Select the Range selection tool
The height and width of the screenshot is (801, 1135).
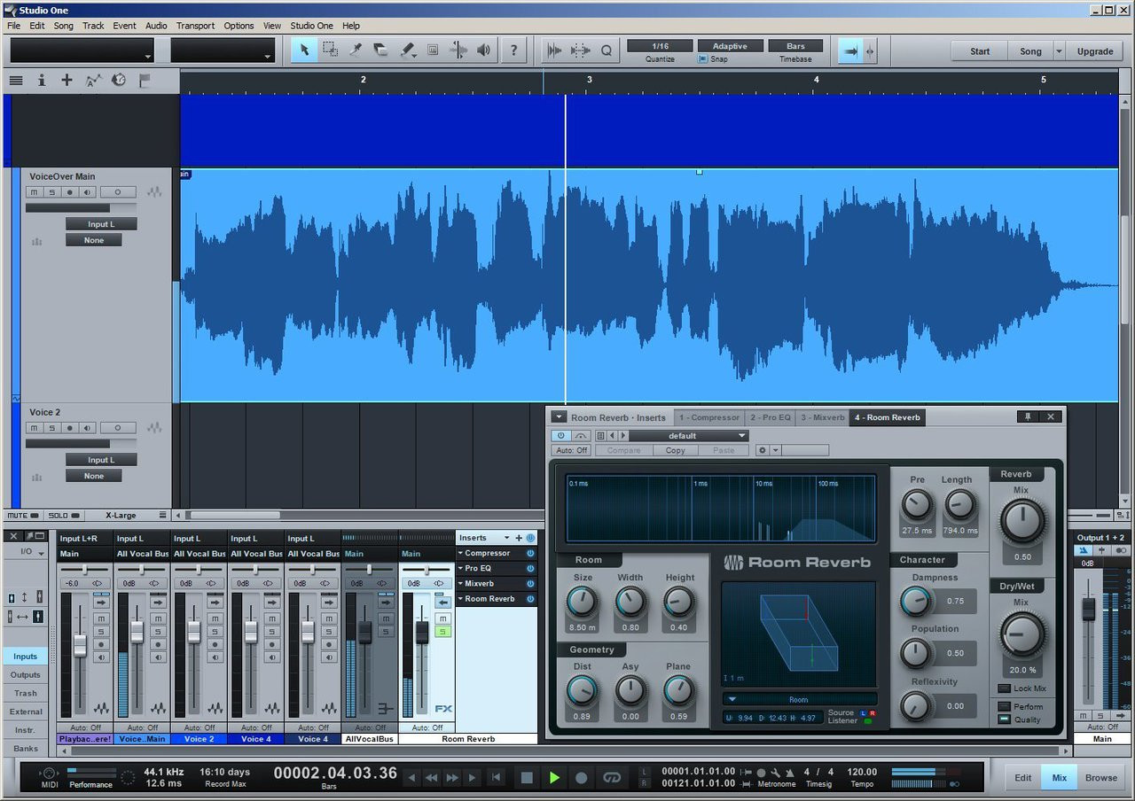[330, 51]
